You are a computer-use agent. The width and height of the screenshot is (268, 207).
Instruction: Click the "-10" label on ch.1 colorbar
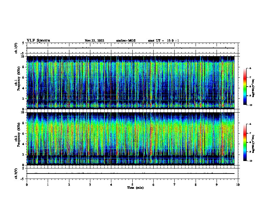[x=250, y=105]
